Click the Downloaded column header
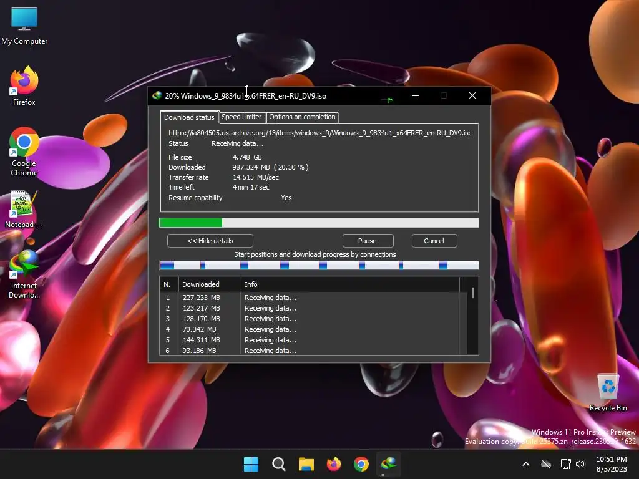Viewport: 639px width, 479px height. point(210,284)
